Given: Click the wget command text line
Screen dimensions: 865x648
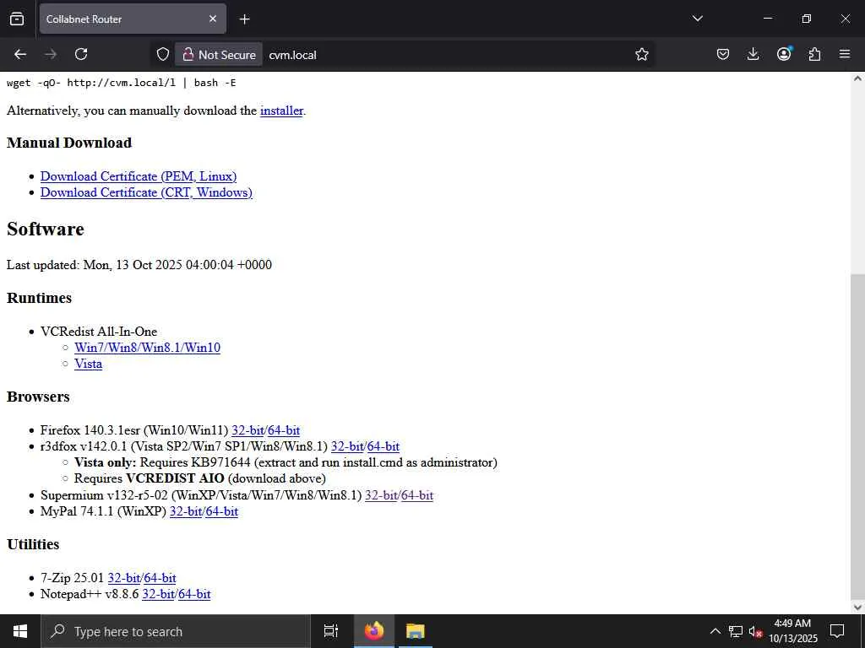Looking at the screenshot, I should click(x=122, y=83).
